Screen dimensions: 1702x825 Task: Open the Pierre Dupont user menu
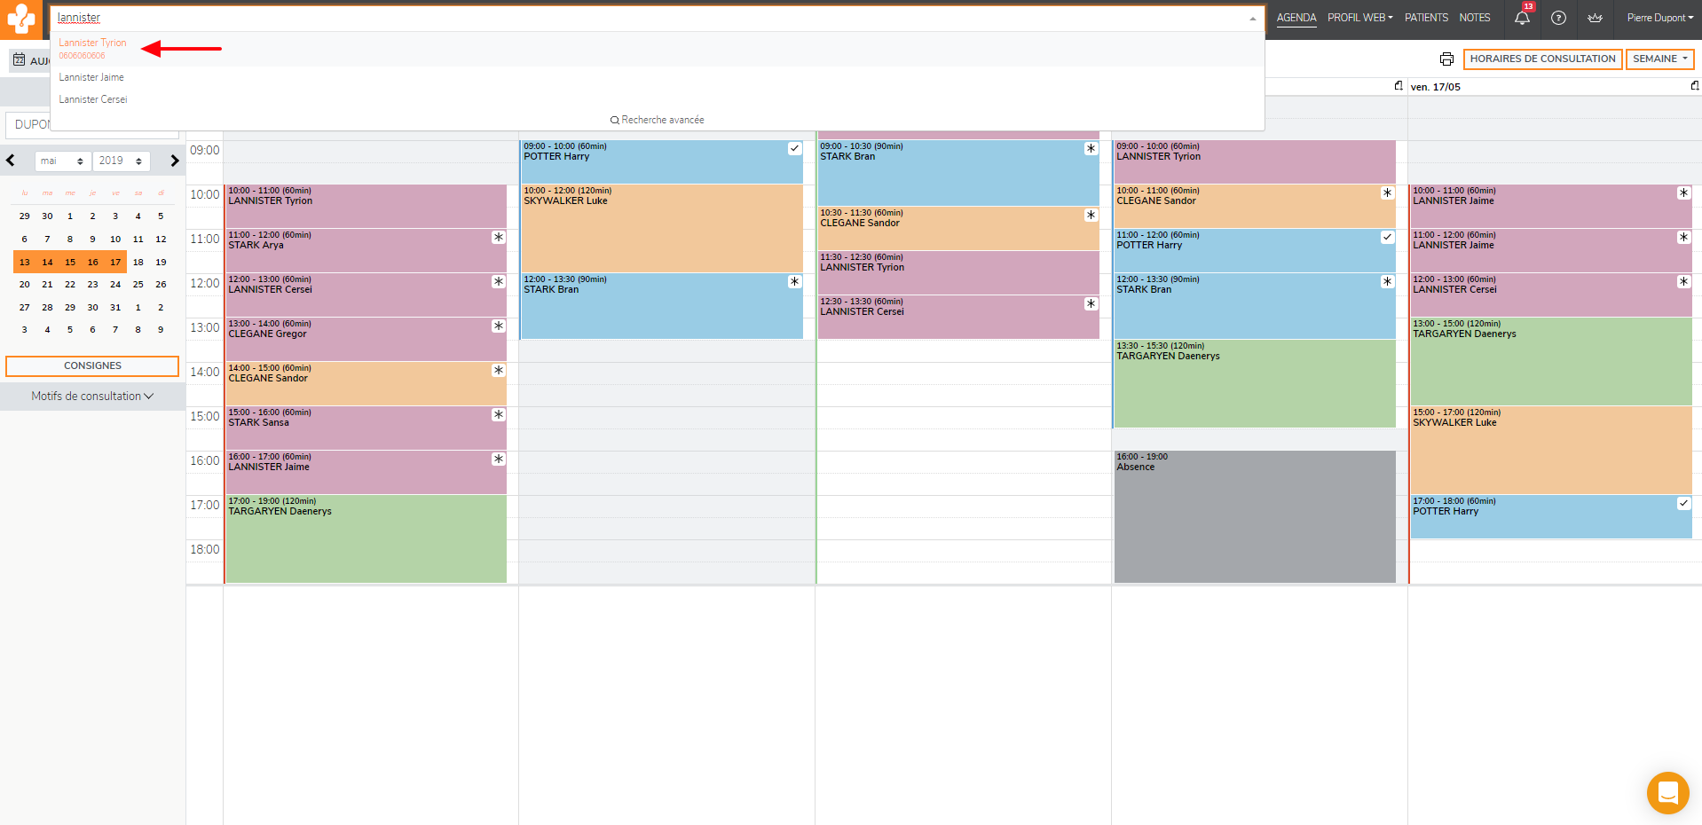[x=1659, y=18]
